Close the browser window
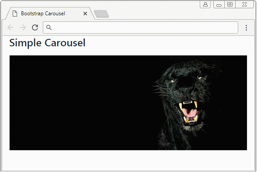Image resolution: width=257 pixels, height=172 pixels. [x=244, y=4]
